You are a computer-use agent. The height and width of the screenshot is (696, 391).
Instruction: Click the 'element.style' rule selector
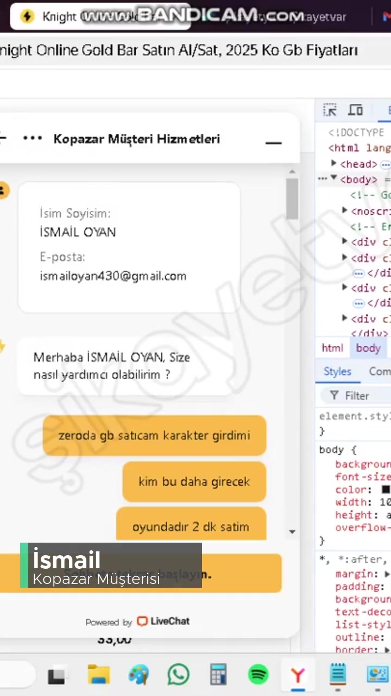coord(355,417)
